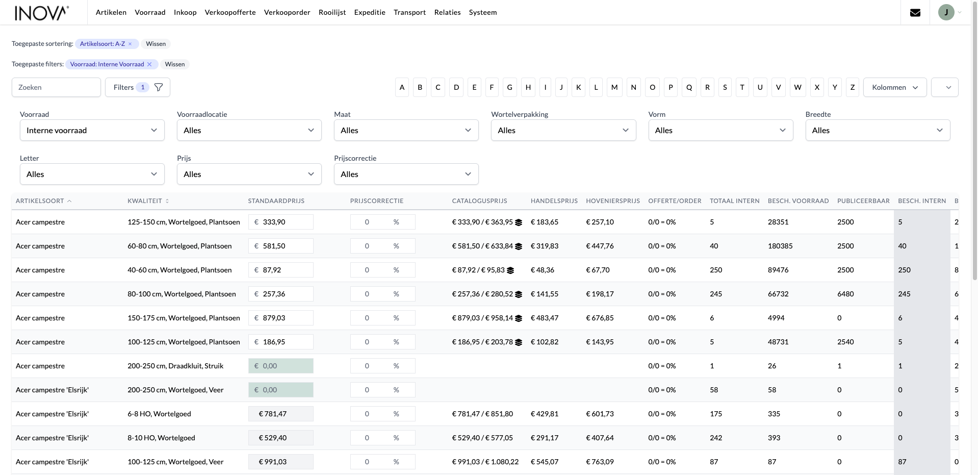Click the Offerte/Order column header
This screenshot has width=978, height=475.
point(675,201)
